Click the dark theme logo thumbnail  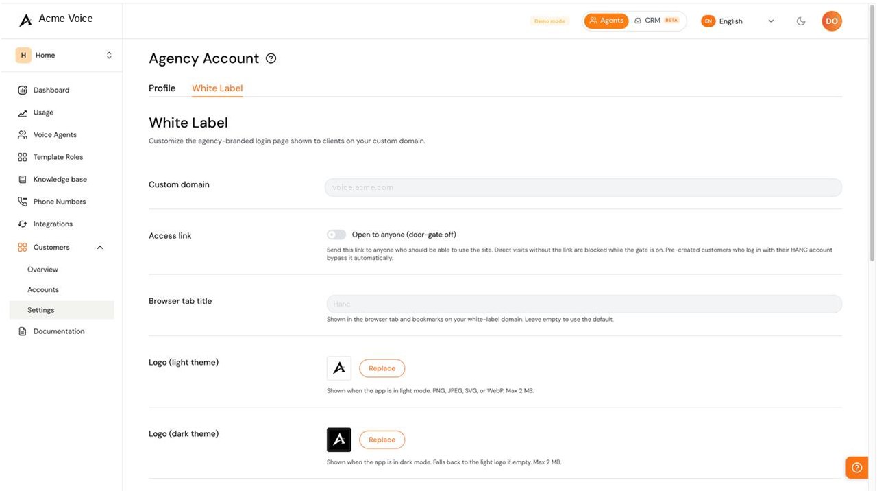339,440
